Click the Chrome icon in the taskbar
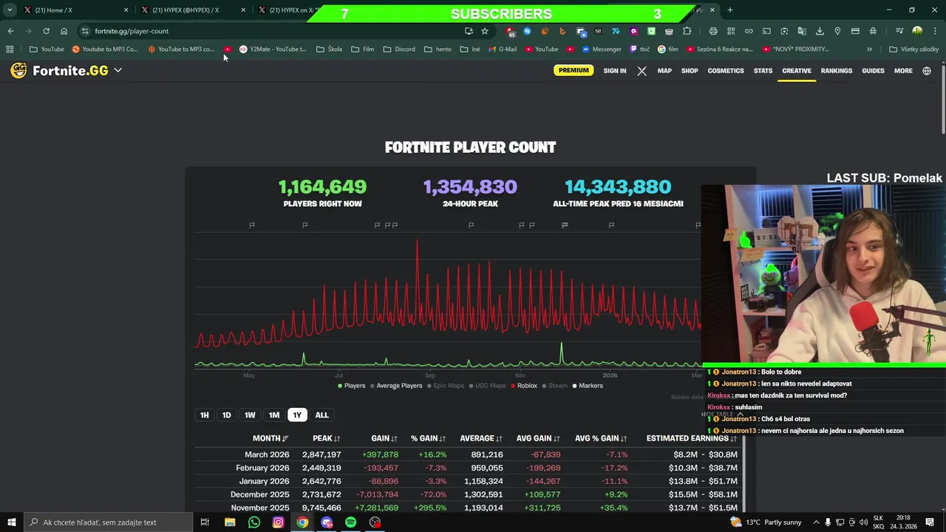 pyautogui.click(x=302, y=522)
